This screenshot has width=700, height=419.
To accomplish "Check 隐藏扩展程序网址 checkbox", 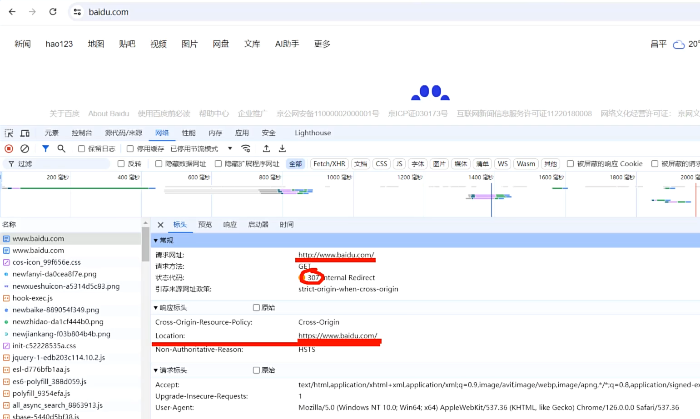I will click(x=218, y=164).
